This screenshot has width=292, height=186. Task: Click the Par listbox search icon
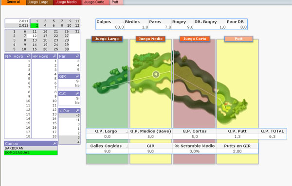pos(77,56)
